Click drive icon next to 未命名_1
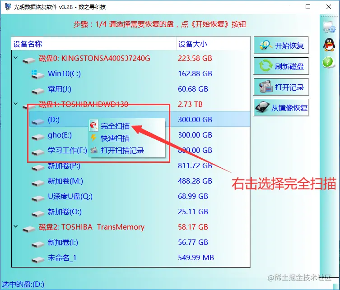Screen dimensions: 340x290 coord(38,260)
